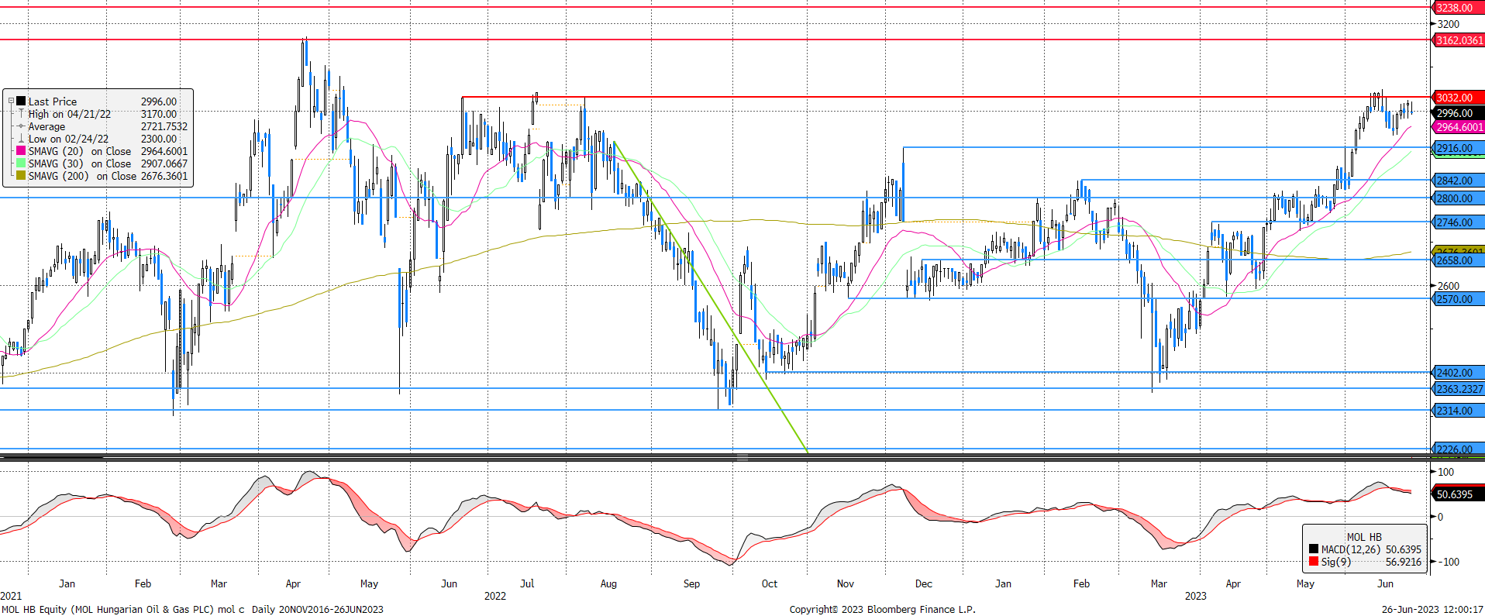Click the blue 2570.00 level tag
Screen dimensions: 1485x616
(x=1457, y=299)
